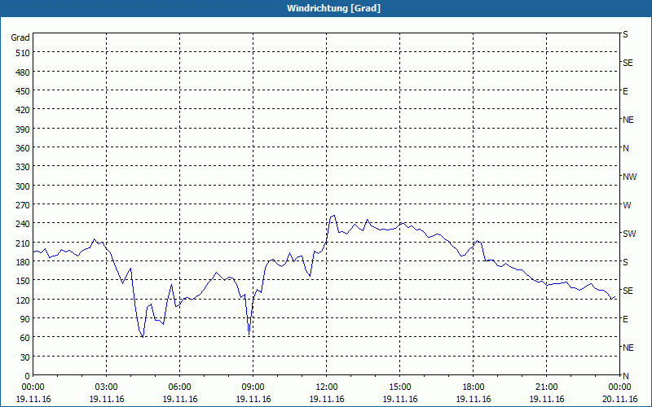Viewport: 652px width, 407px height.
Task: Click the 510 value on the y-axis
Action: [x=24, y=53]
